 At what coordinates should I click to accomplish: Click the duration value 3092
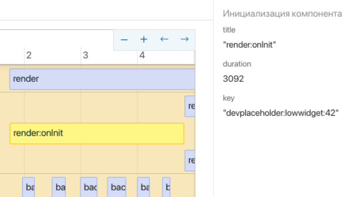[x=233, y=79]
